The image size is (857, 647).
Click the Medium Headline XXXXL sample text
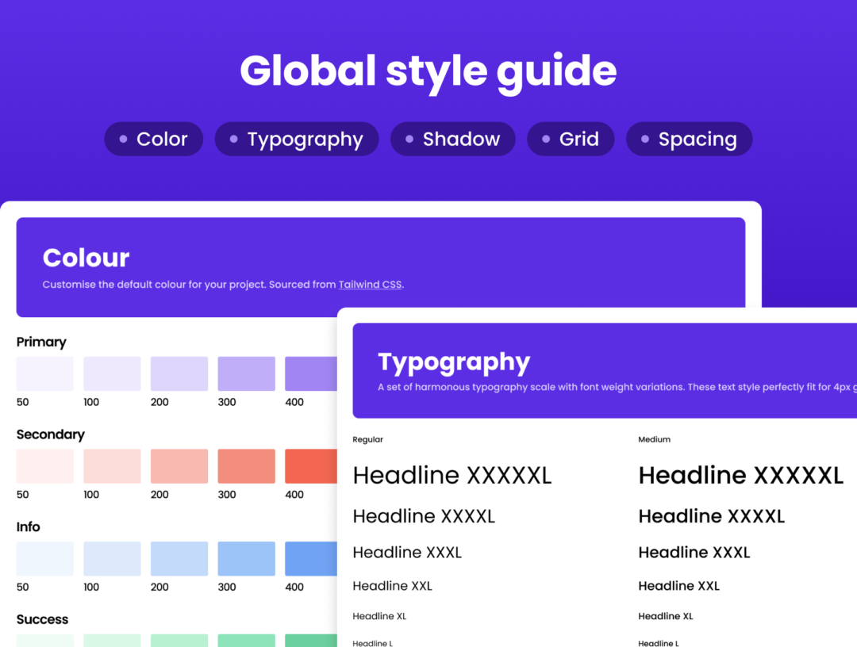pyautogui.click(x=711, y=516)
